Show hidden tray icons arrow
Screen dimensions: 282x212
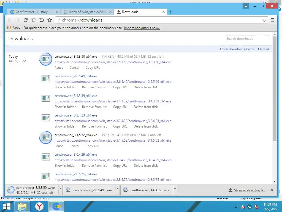[x=236, y=207]
